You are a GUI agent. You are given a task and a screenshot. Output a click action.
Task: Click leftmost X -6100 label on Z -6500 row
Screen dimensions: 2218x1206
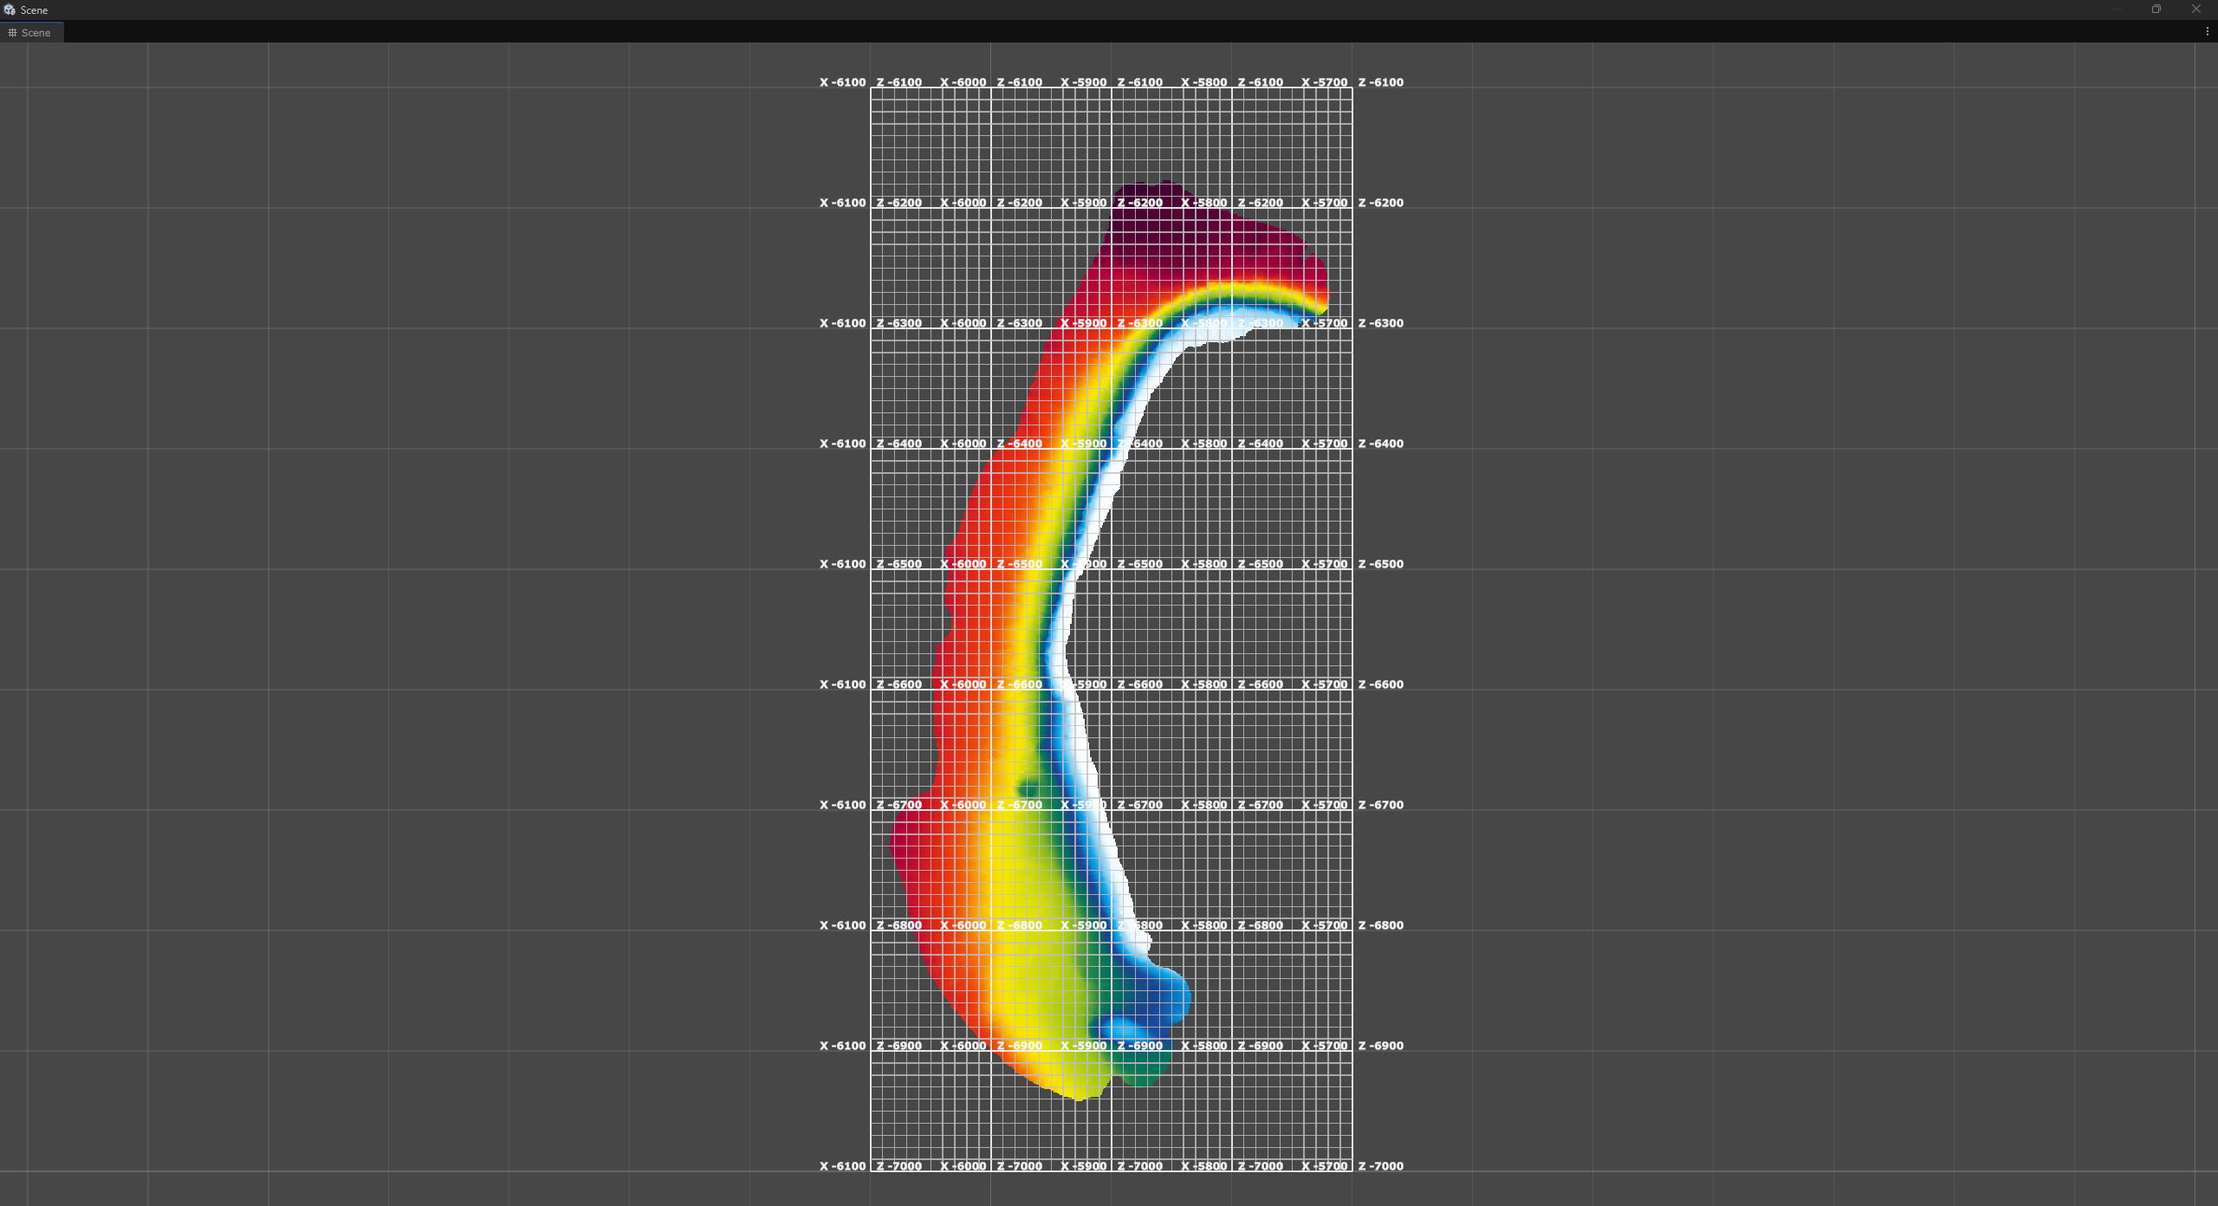842,564
